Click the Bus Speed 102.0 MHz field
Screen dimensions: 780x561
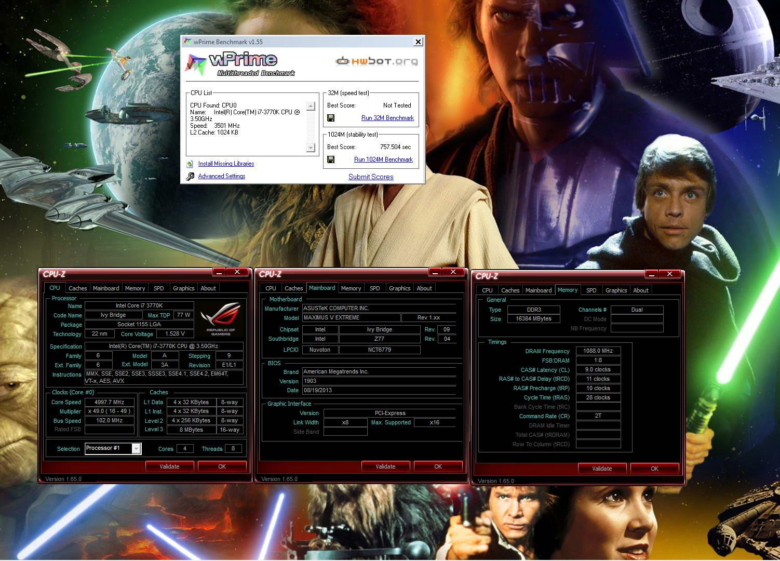[110, 421]
